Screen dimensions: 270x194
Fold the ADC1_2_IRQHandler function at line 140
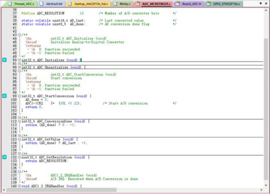tap(20, 186)
